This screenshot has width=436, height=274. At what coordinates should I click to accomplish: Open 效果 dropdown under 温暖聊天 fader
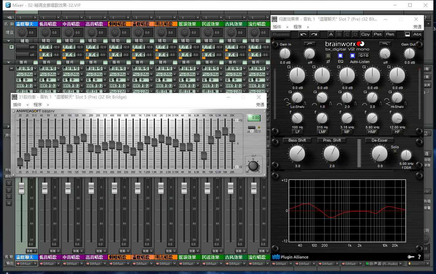click(x=35, y=251)
